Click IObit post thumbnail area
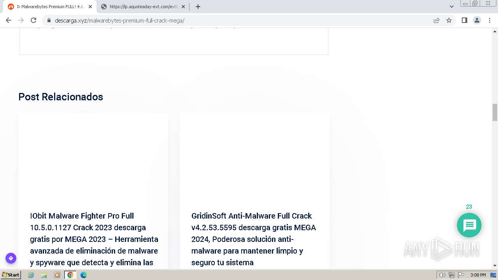The height and width of the screenshot is (280, 498). click(x=93, y=157)
